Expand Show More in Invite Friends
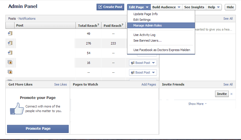241x140 pixels. pyautogui.click(x=197, y=104)
